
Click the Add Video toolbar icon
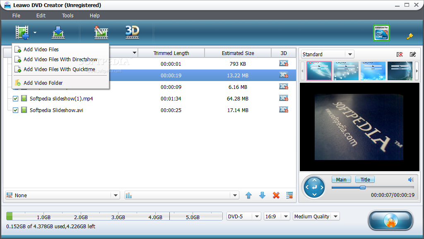[22, 32]
